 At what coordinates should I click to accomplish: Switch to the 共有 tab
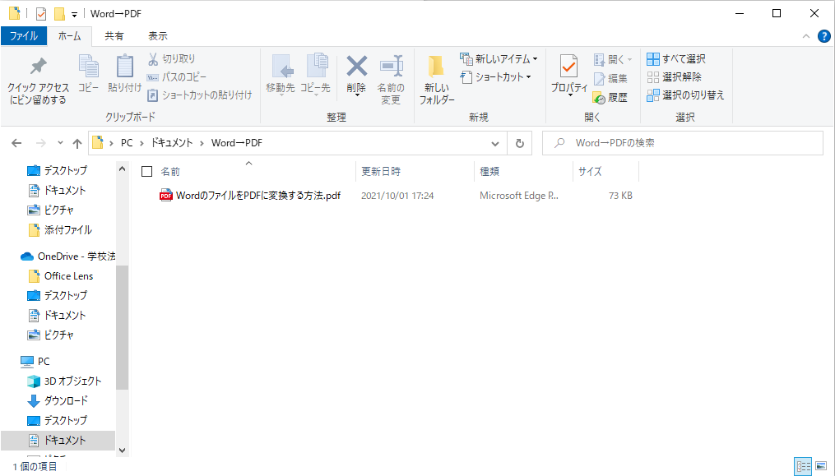coord(114,36)
